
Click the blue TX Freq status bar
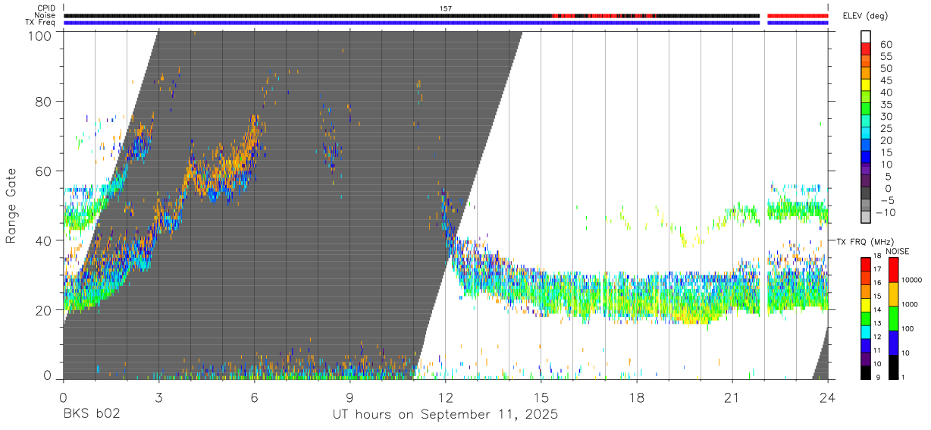tap(446, 23)
